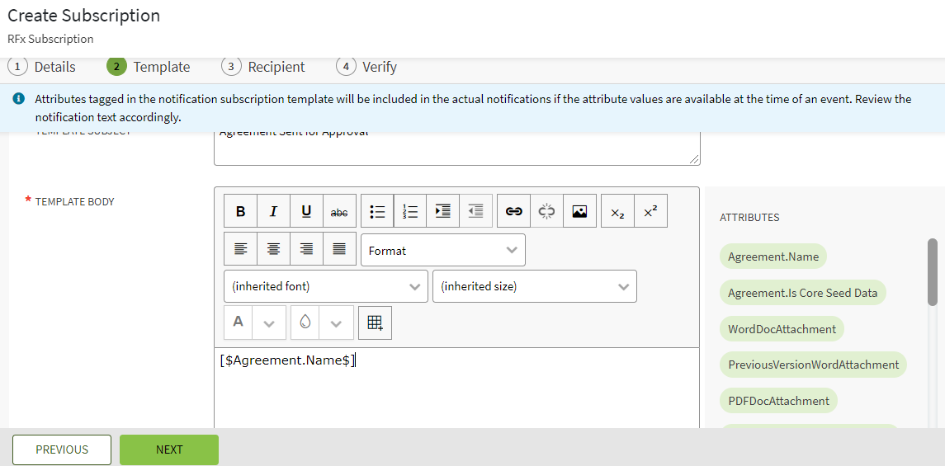Insert a numbered list
Viewport: 945px width, 466px height.
pyautogui.click(x=410, y=211)
